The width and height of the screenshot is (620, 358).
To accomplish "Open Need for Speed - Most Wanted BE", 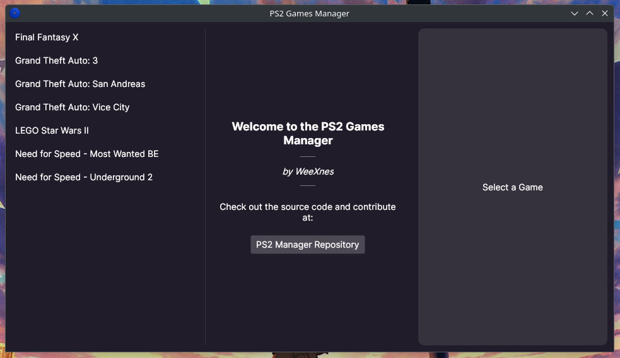I will tap(86, 154).
